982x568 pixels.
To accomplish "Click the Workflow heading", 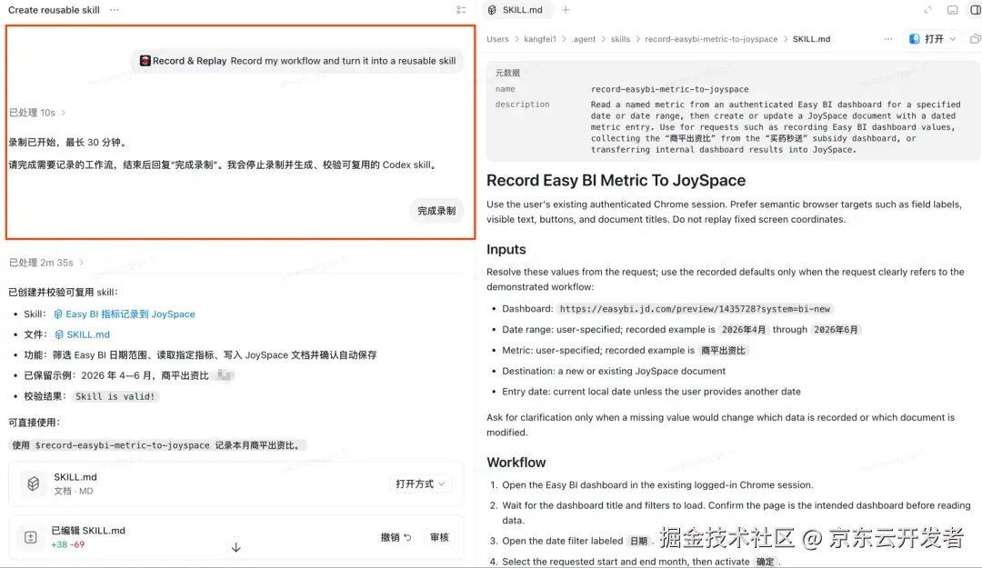I will pyautogui.click(x=516, y=463).
